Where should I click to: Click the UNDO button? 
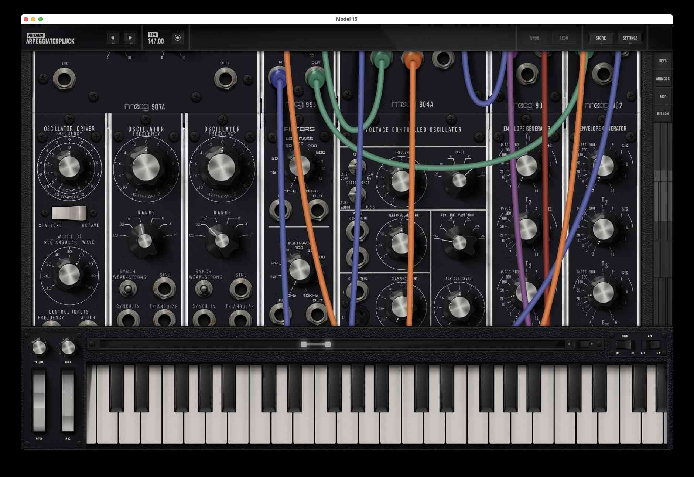[x=534, y=38]
